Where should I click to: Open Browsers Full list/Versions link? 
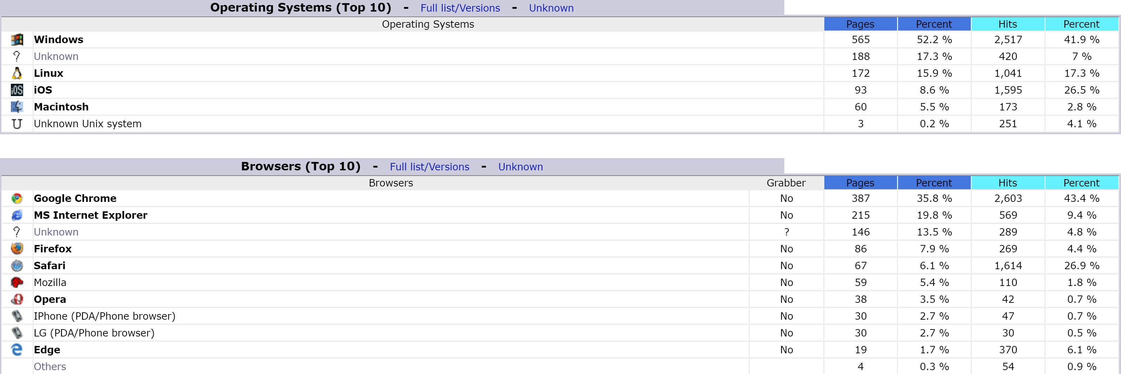429,167
